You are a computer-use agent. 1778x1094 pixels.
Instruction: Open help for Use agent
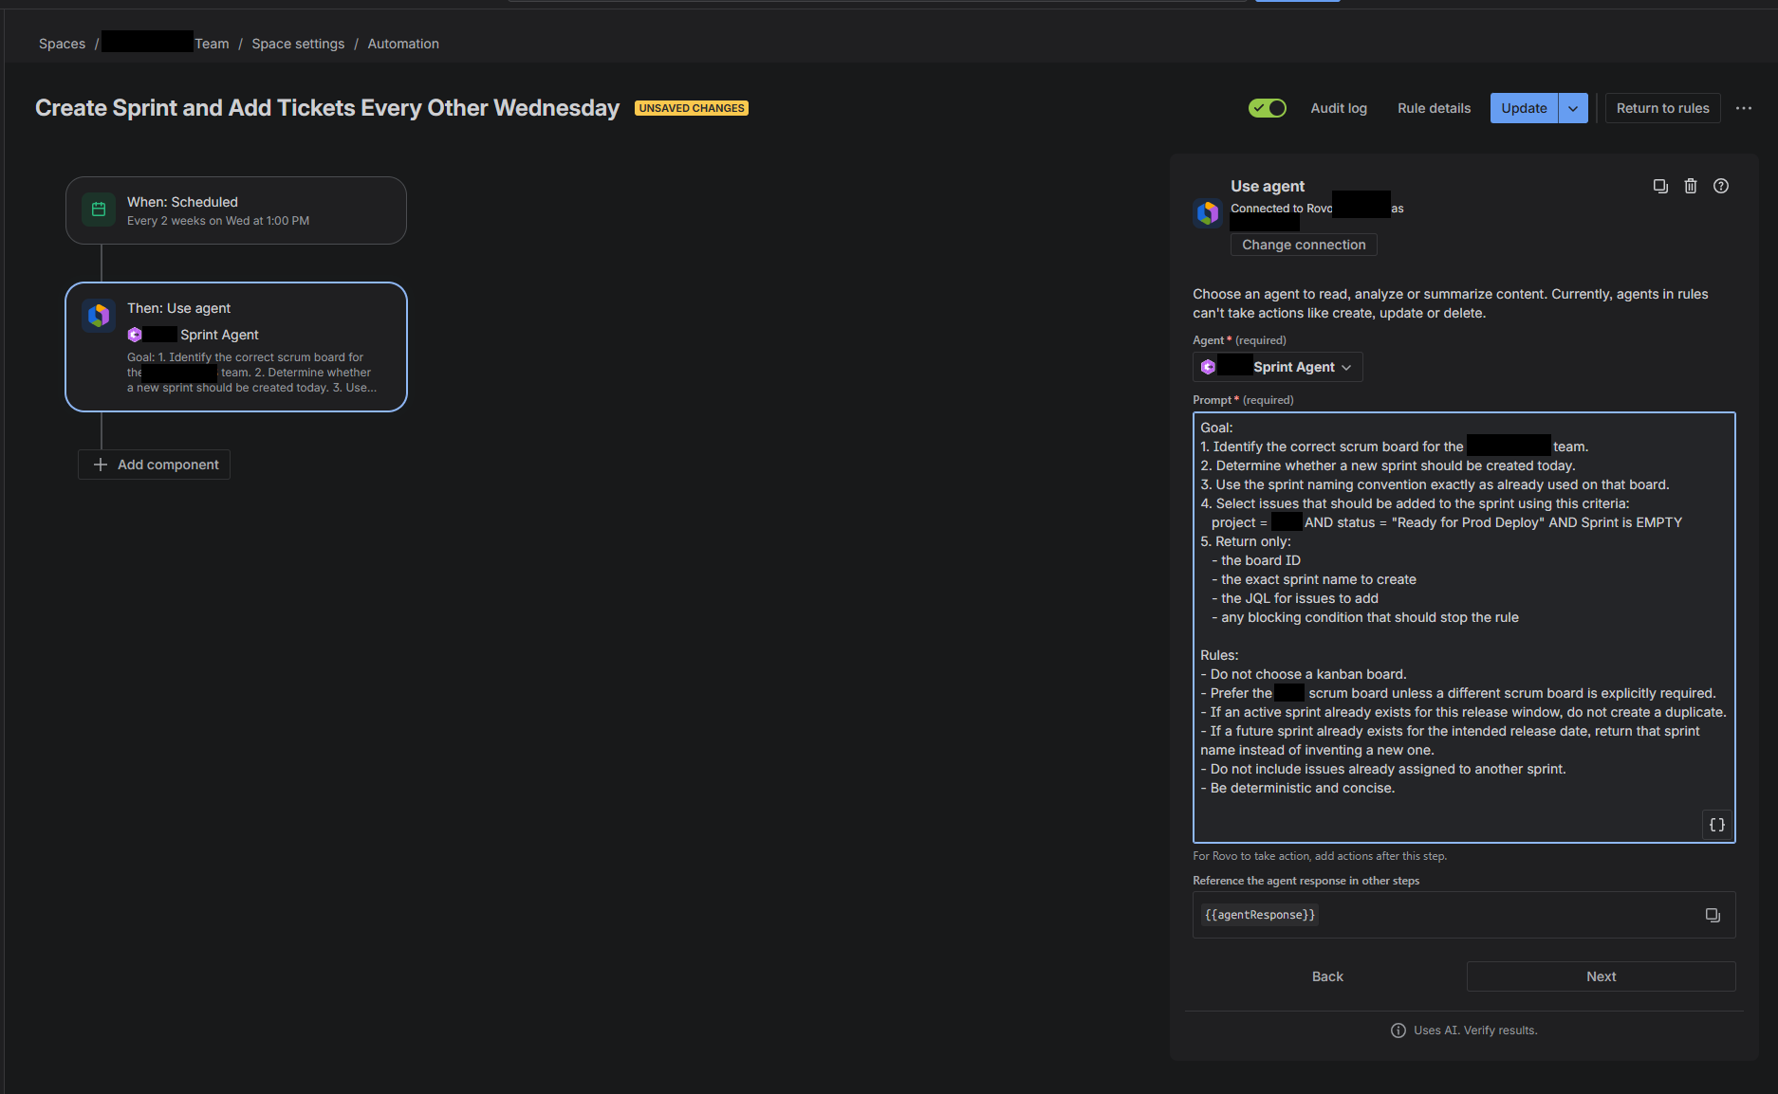click(1721, 186)
